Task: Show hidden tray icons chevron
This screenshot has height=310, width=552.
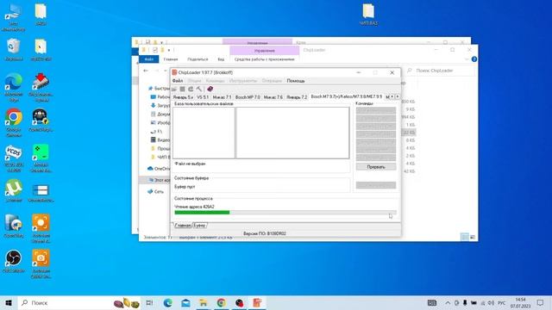Action: 448,302
